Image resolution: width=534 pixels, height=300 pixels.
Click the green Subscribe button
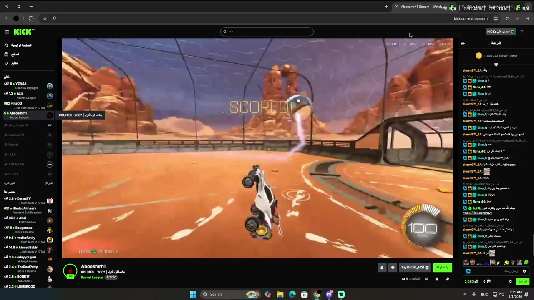(x=442, y=267)
